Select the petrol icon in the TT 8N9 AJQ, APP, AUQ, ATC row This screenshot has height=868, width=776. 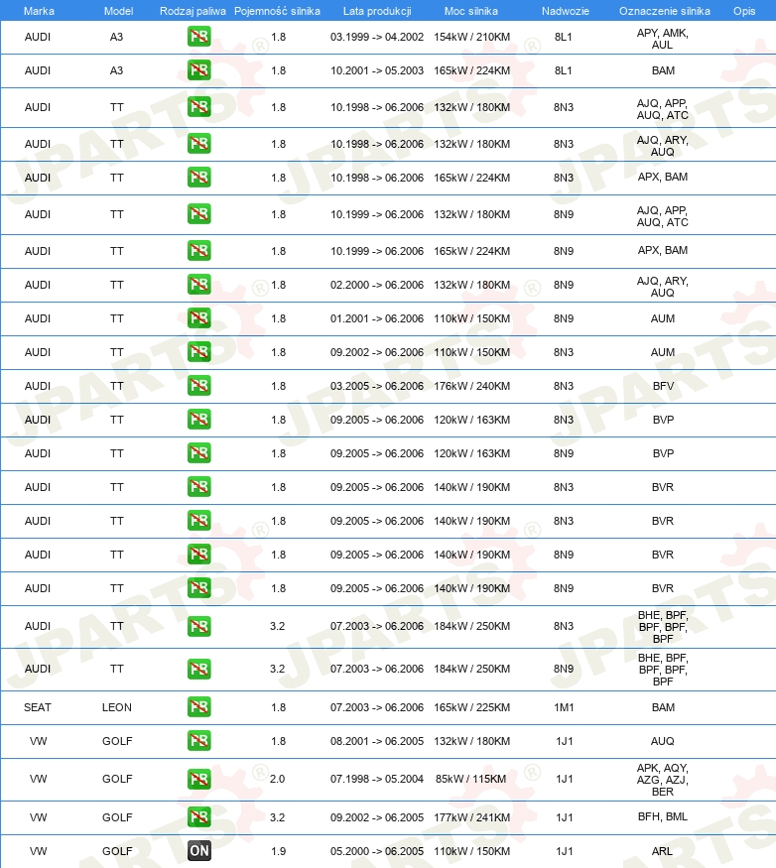tap(198, 214)
